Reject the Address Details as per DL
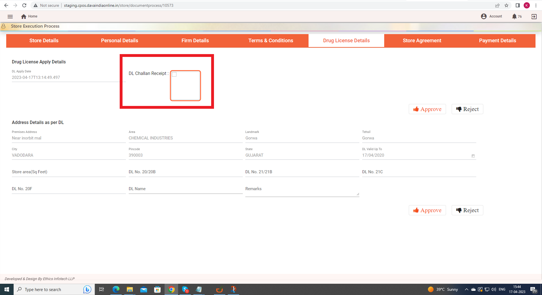Image resolution: width=542 pixels, height=295 pixels. [x=467, y=210]
